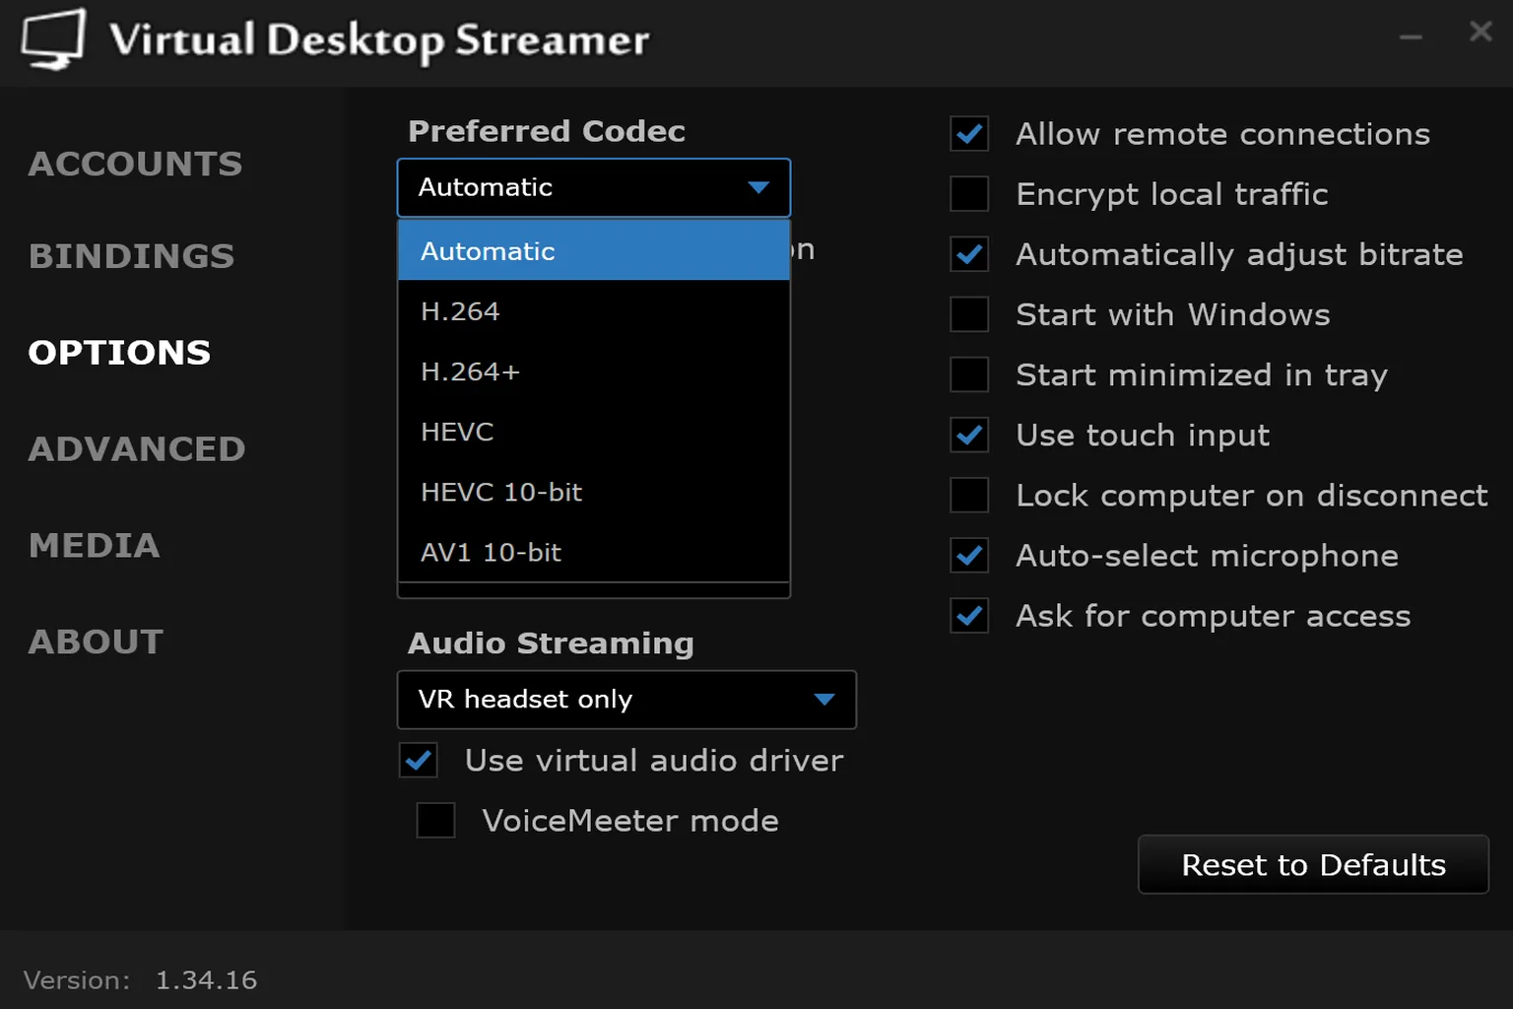Open the Accounts section

coord(135,164)
